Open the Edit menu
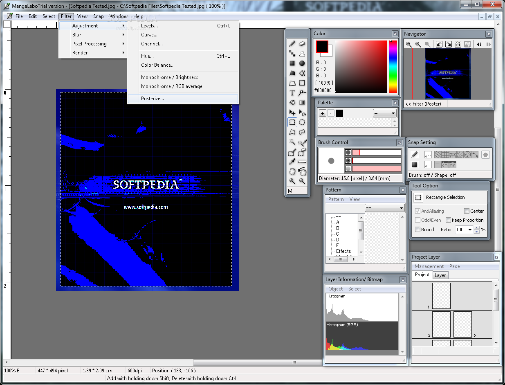This screenshot has height=385, width=505. tap(33, 16)
